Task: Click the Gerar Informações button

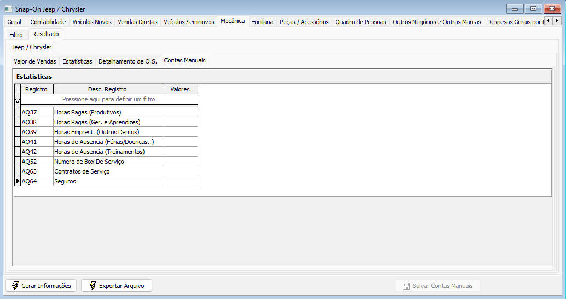Action: click(41, 286)
